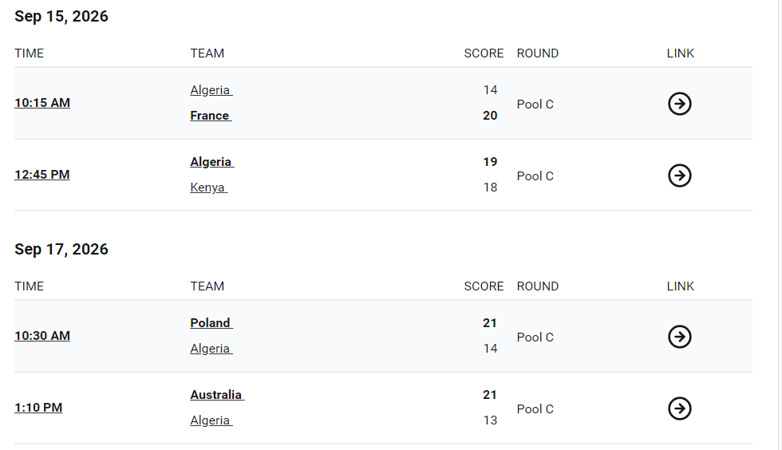Select Kenya team link
782x450 pixels.
[208, 187]
